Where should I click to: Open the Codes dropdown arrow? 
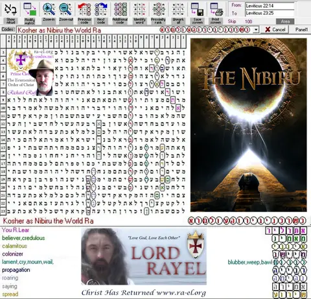click(256, 30)
